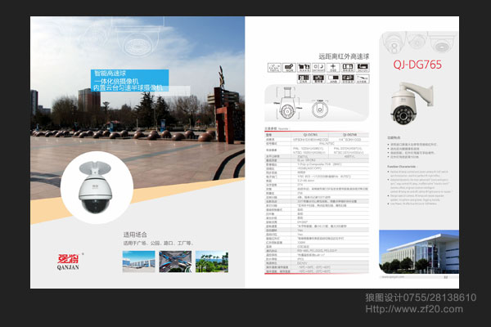
Task: Click the red QANJAN brand logo
Action: pos(68,262)
